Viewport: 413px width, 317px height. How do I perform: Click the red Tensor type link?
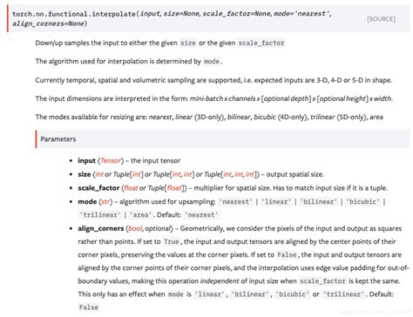pos(111,160)
